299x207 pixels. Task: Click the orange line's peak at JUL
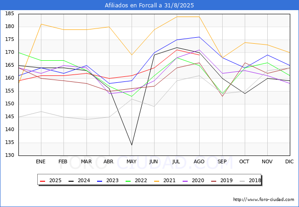pos(177,17)
